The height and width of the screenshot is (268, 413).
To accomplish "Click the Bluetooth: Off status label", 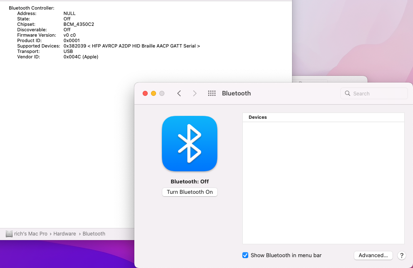I will pyautogui.click(x=190, y=182).
